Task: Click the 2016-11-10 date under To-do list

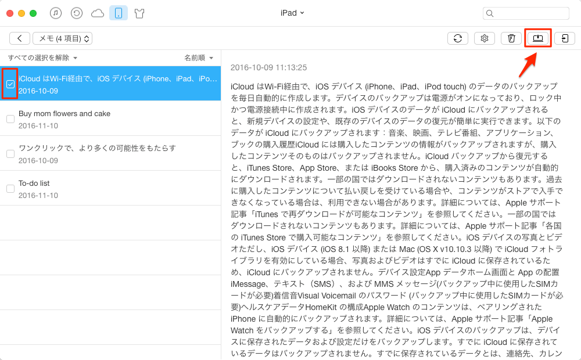Action: (38, 195)
